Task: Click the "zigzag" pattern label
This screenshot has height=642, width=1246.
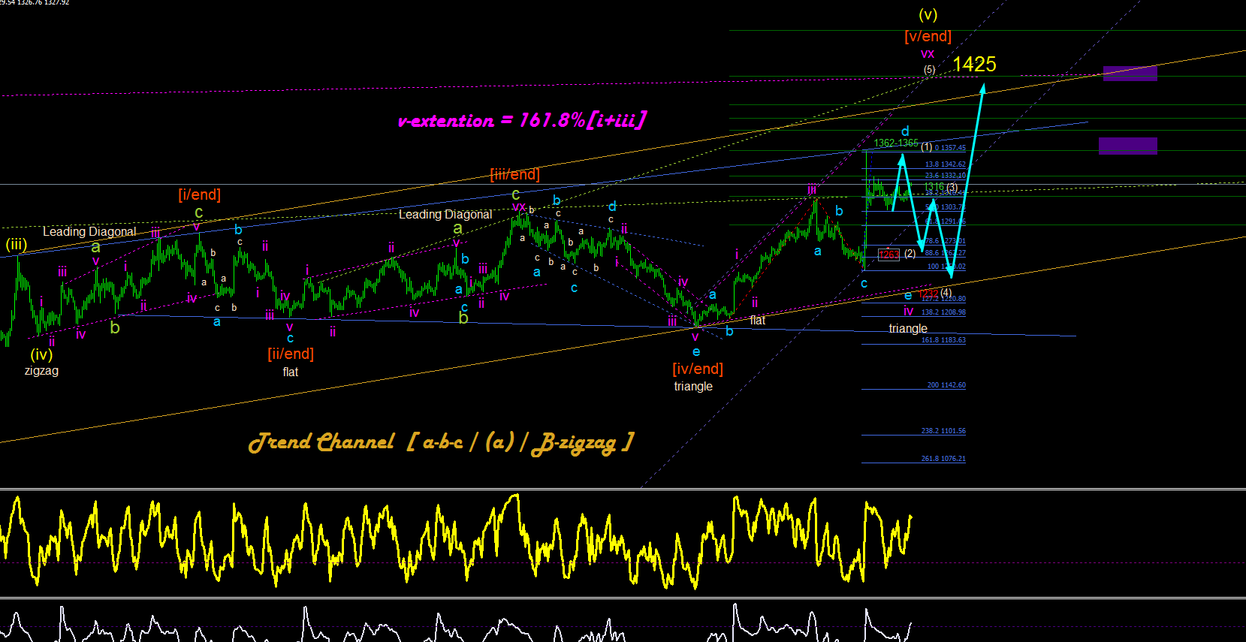Action: coord(41,371)
